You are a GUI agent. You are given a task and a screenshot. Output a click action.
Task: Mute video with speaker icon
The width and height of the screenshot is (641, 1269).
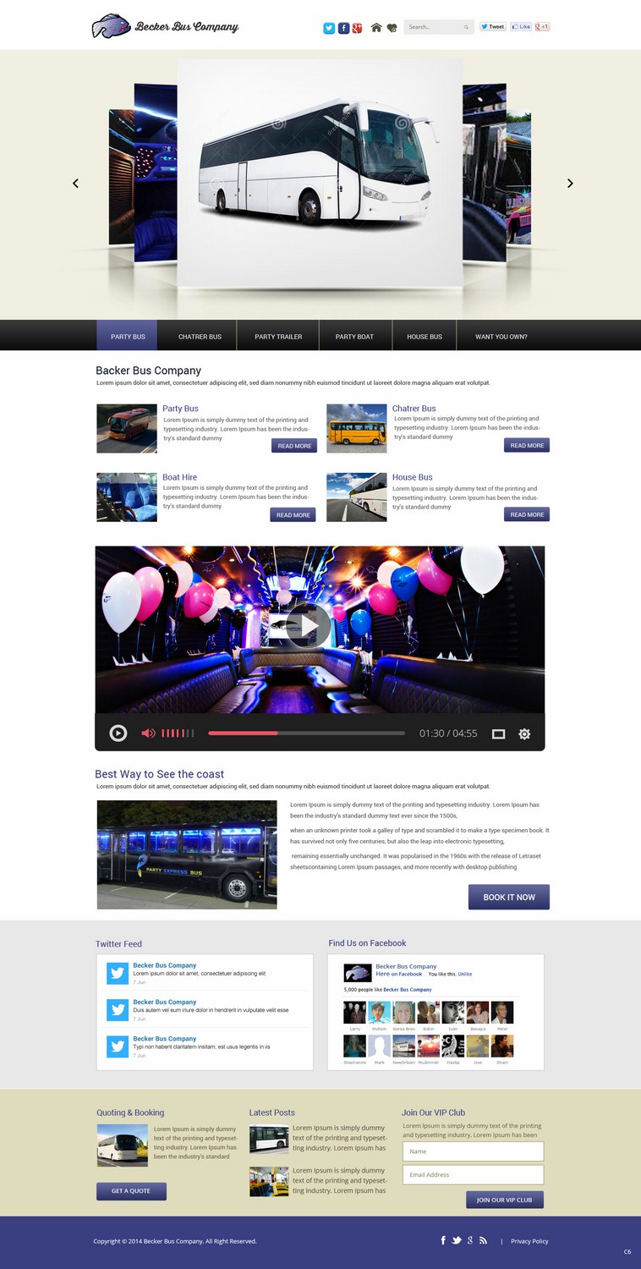tap(148, 733)
